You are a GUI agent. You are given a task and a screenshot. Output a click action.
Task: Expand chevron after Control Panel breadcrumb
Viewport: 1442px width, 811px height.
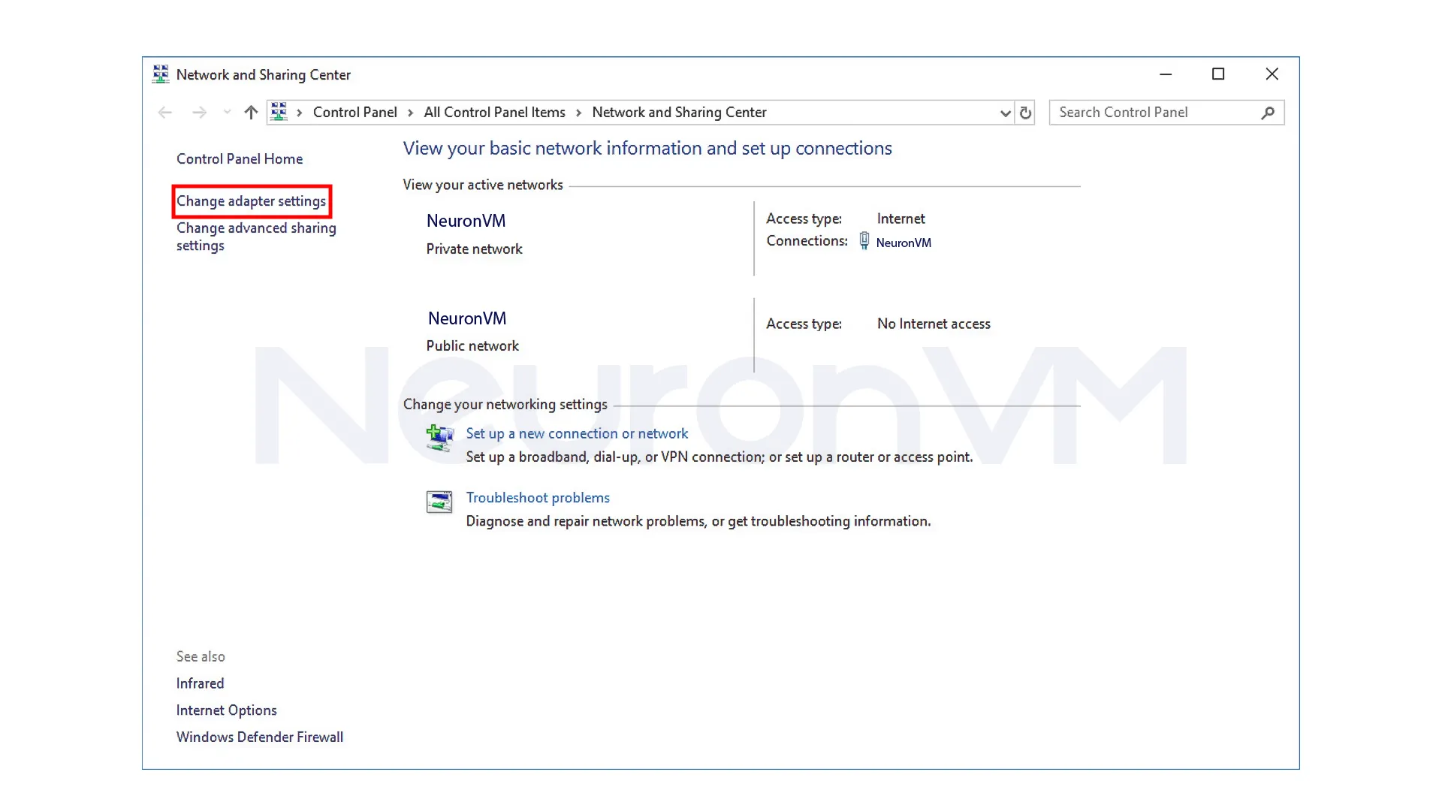pyautogui.click(x=411, y=113)
